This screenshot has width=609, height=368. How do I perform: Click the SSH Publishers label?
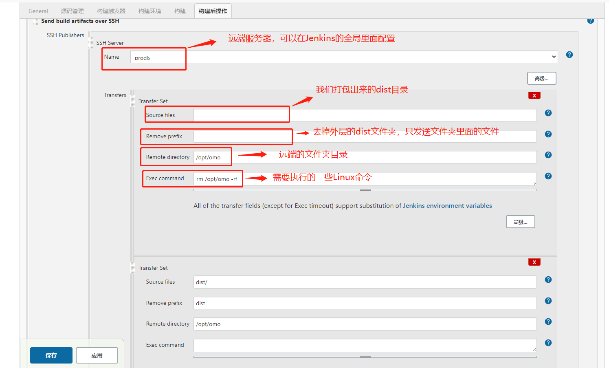(x=65, y=35)
